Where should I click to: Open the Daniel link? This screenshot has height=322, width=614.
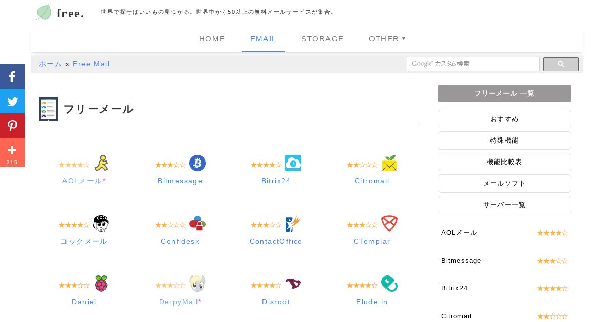tap(84, 302)
